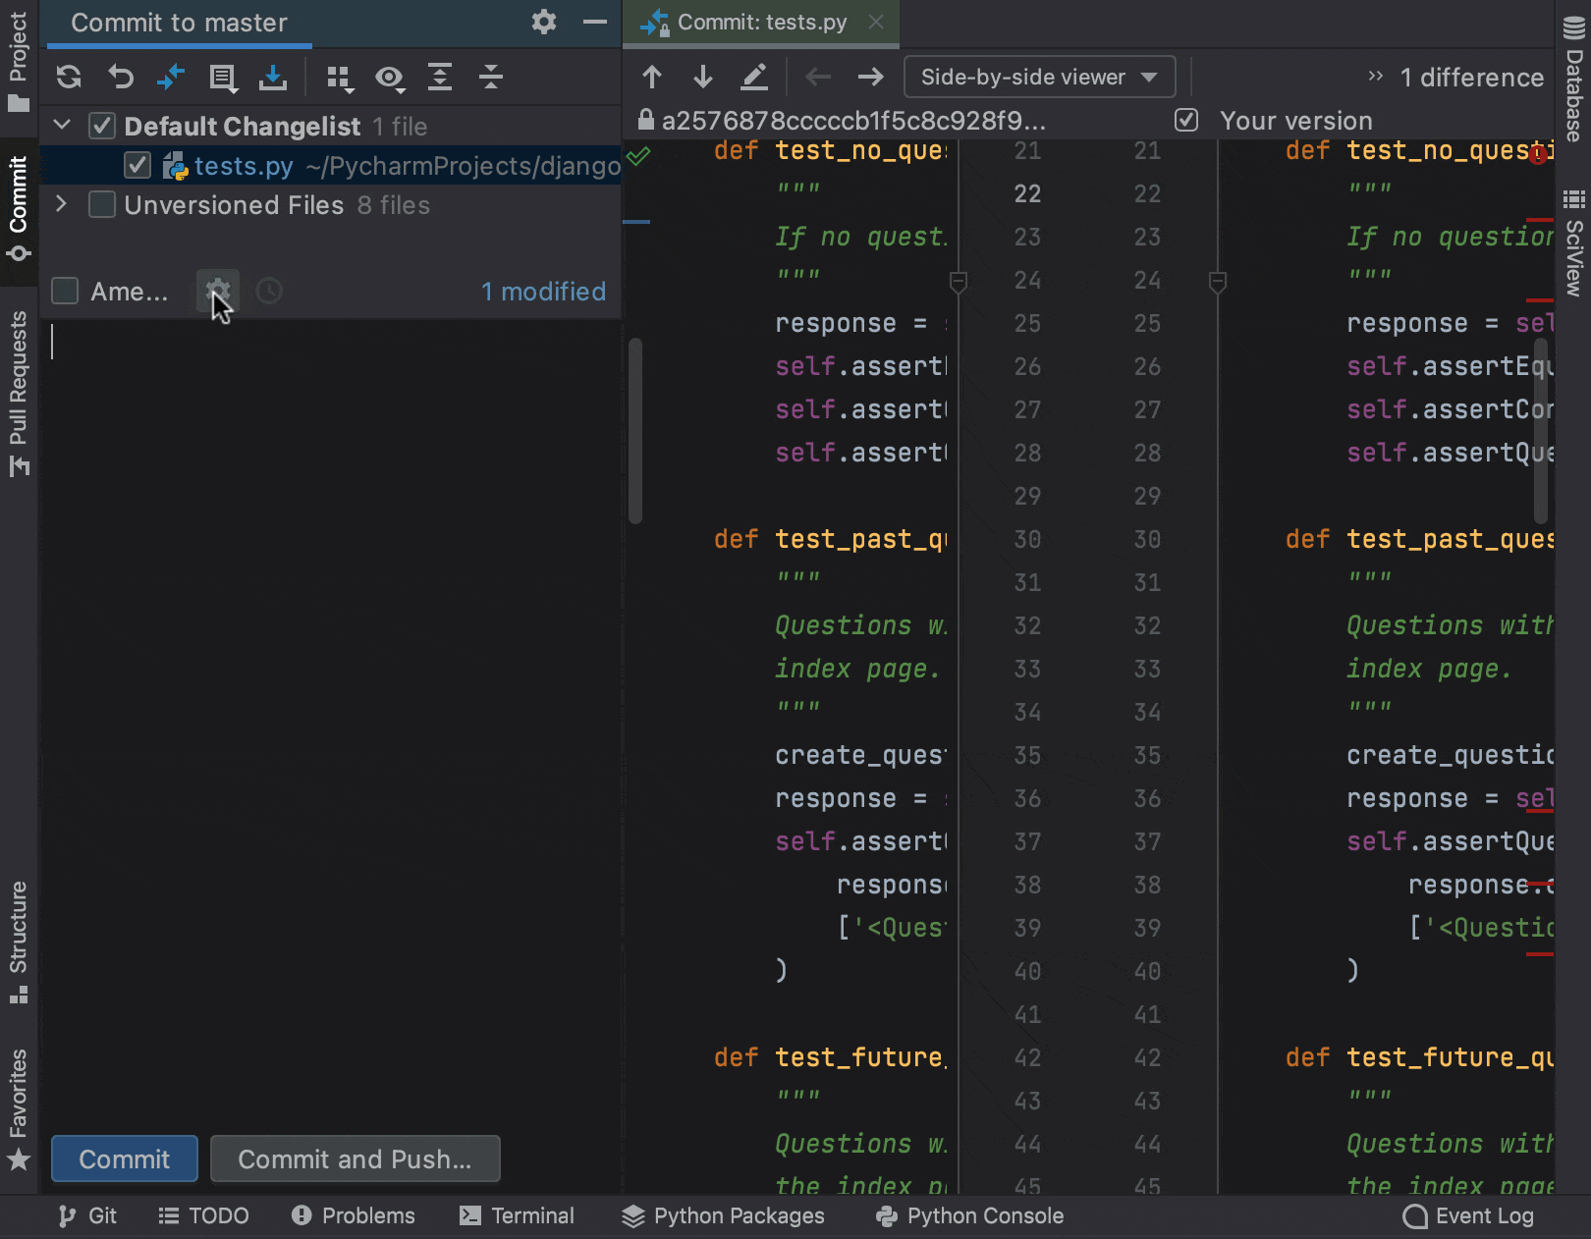Uncheck the tests.py file checkbox

coord(137,166)
